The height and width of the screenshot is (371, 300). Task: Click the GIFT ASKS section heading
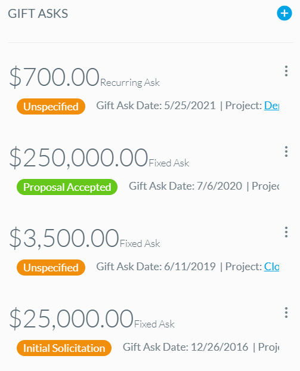(38, 14)
